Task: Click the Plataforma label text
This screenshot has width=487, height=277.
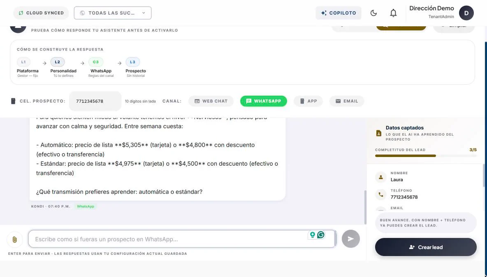Action: point(28,71)
